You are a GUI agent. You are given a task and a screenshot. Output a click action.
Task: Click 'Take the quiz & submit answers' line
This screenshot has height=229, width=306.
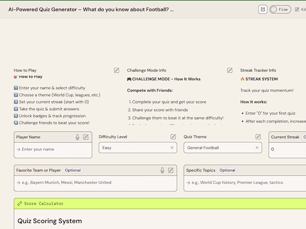(x=49, y=109)
